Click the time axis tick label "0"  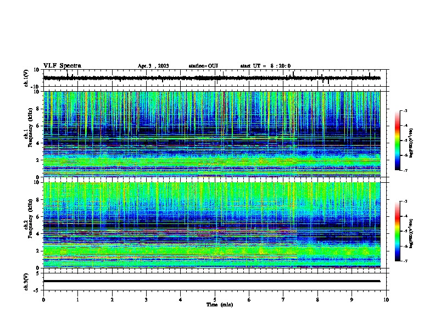click(x=43, y=300)
